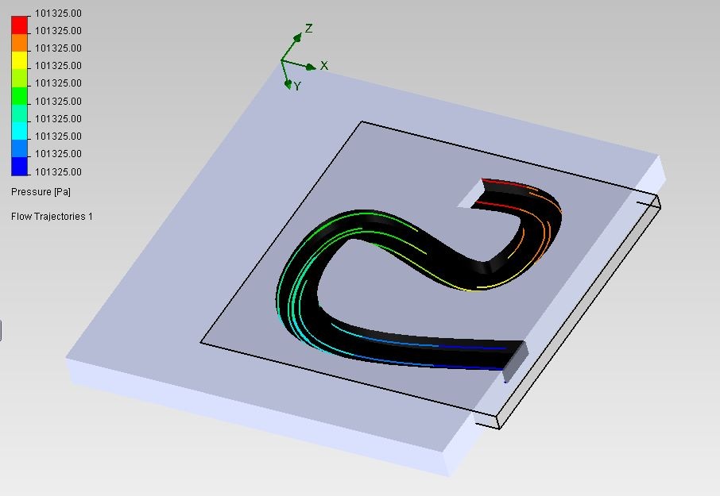This screenshot has height=496, width=720.
Task: Click the "Flow Trajectories 1" label
Action: click(x=52, y=217)
